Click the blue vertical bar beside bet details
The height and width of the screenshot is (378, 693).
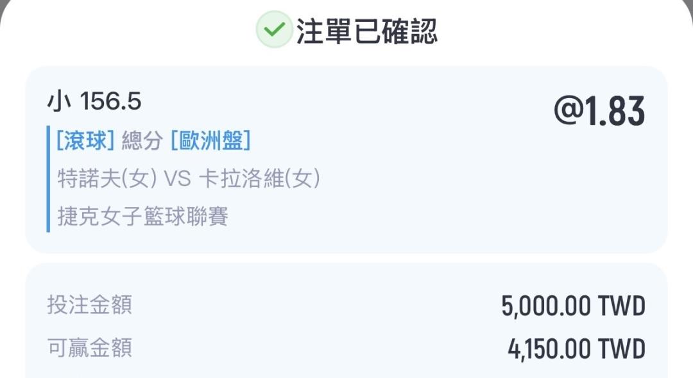(x=49, y=179)
